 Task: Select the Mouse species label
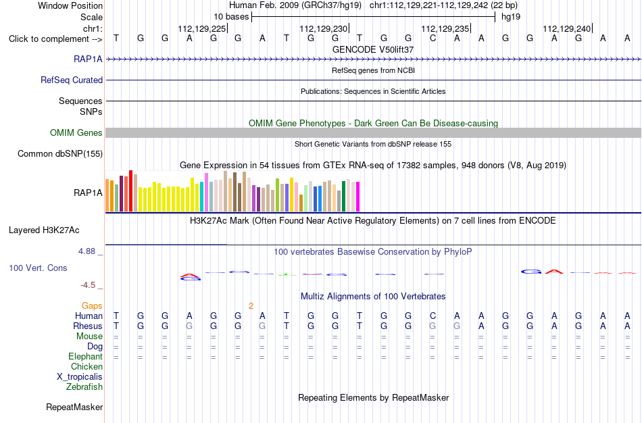(89, 336)
